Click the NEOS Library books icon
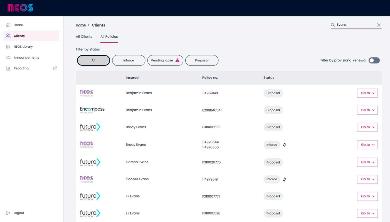 (x=8, y=47)
